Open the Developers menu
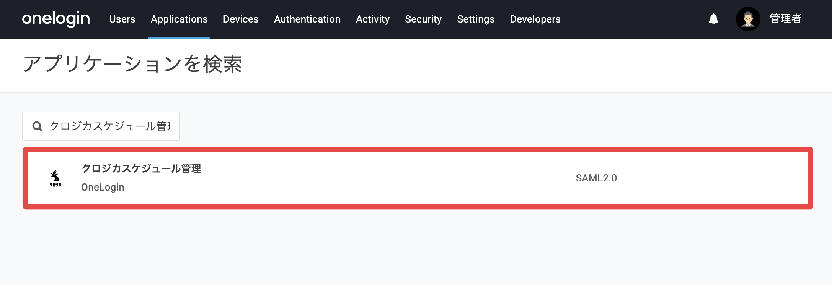 click(535, 19)
